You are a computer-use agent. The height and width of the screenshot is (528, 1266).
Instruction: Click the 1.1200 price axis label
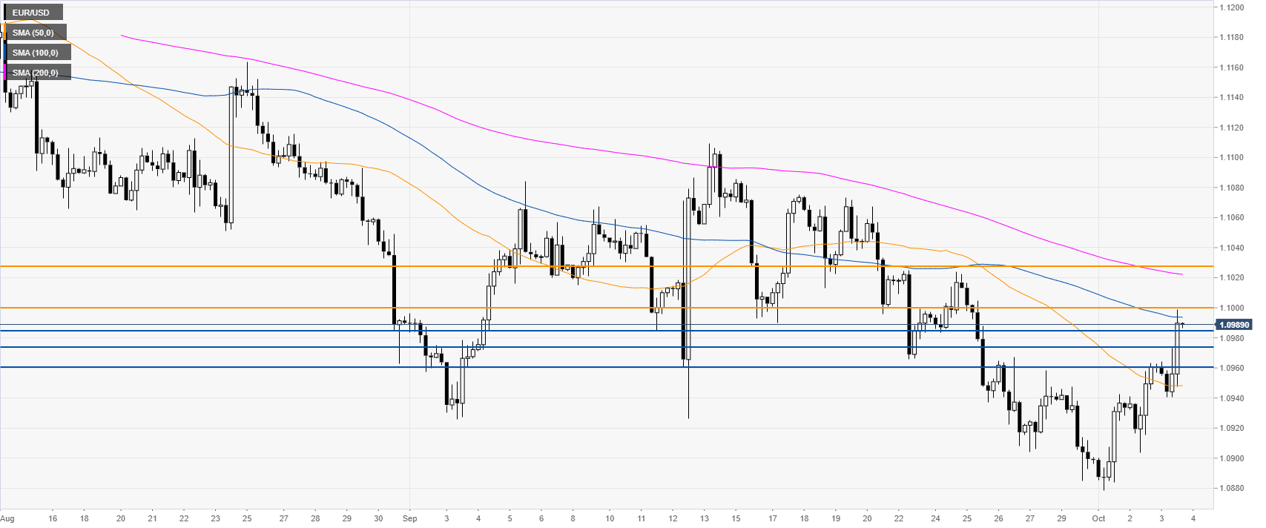1233,7
